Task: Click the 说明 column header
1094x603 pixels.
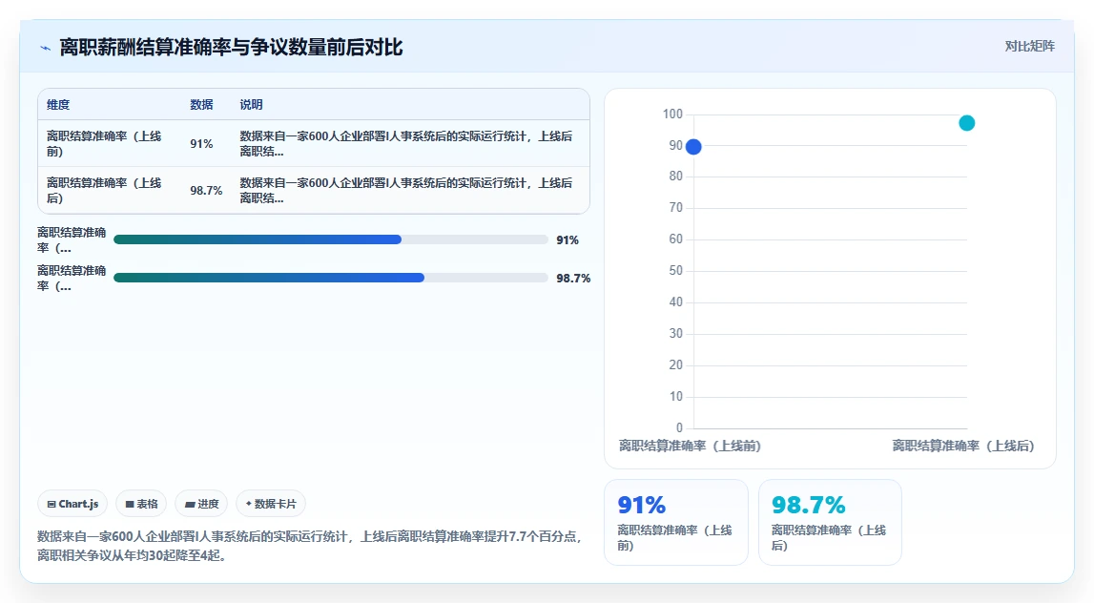Action: (x=251, y=105)
